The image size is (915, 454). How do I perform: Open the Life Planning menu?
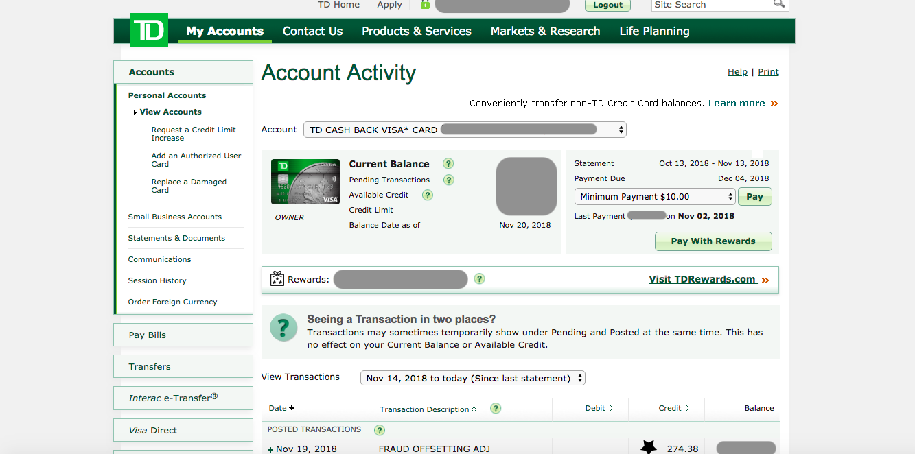(654, 31)
